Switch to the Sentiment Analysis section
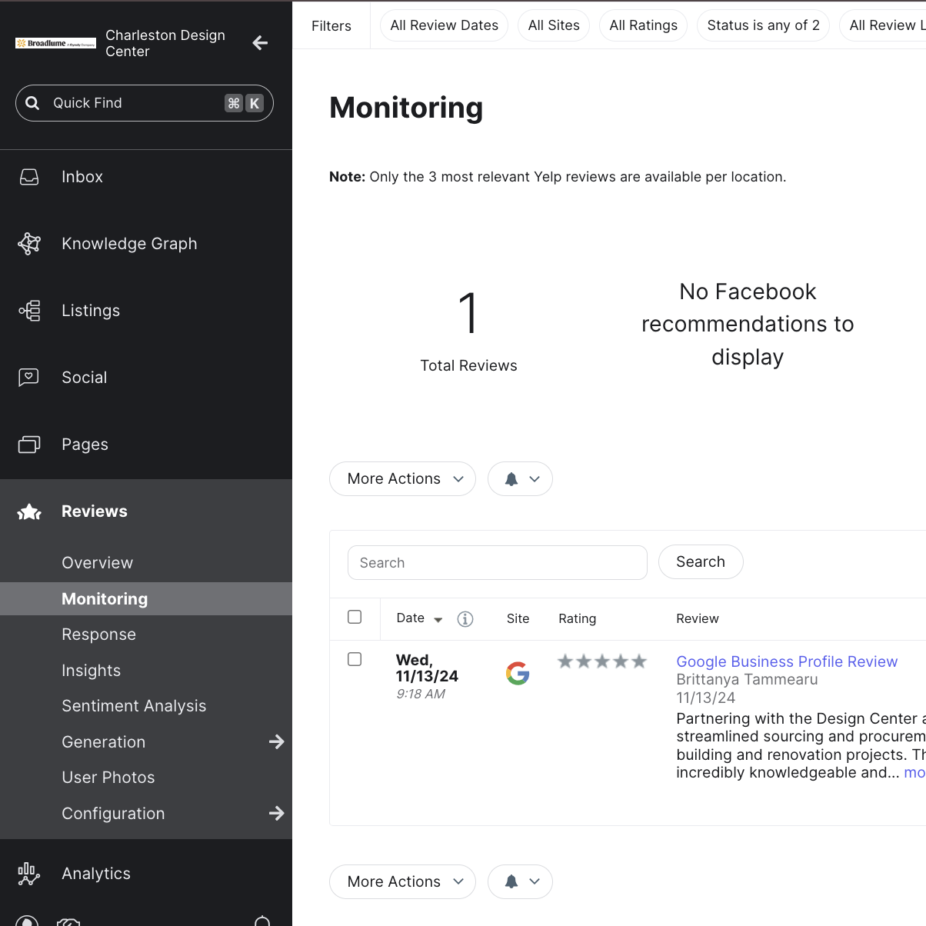Image resolution: width=926 pixels, height=926 pixels. pyautogui.click(x=134, y=705)
